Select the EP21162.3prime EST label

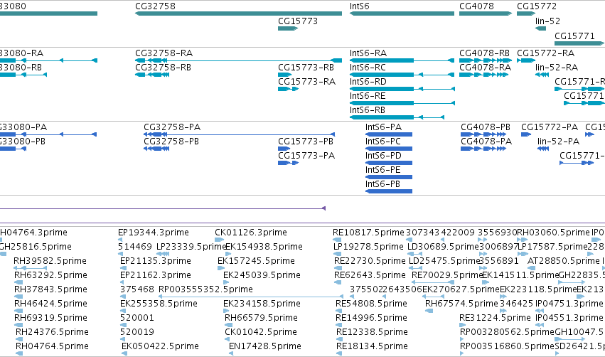coord(156,275)
